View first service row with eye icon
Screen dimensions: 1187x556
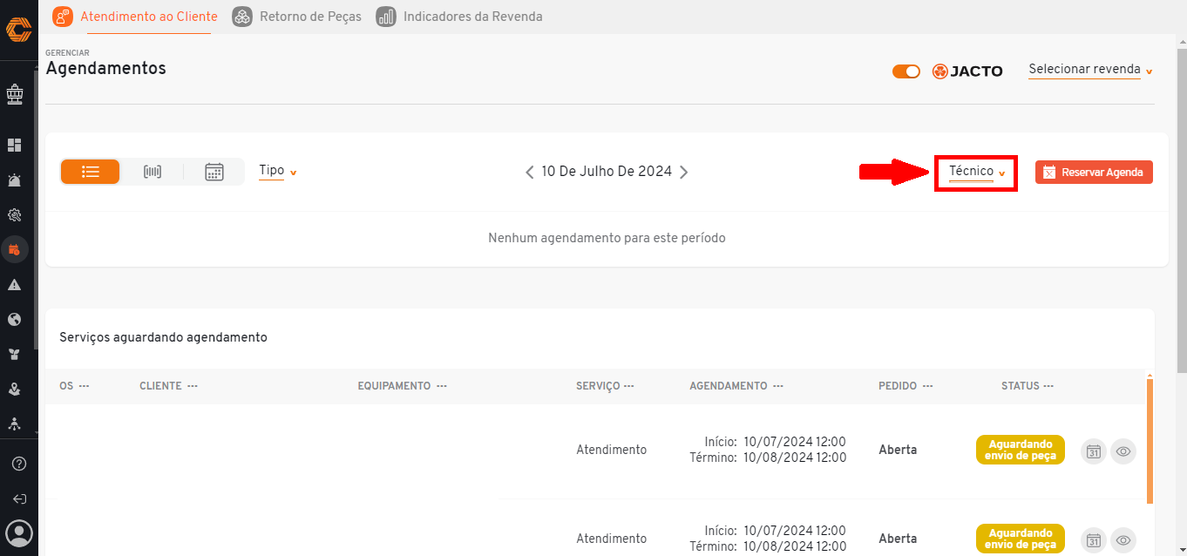click(x=1123, y=451)
